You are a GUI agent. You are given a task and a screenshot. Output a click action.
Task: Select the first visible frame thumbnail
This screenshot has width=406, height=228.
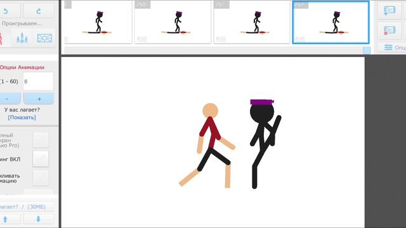pos(98,22)
